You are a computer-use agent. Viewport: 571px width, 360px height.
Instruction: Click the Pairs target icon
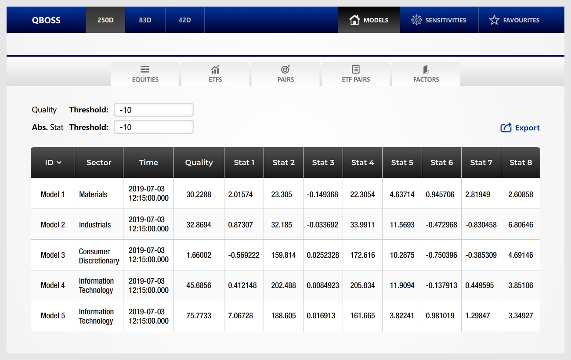[285, 69]
